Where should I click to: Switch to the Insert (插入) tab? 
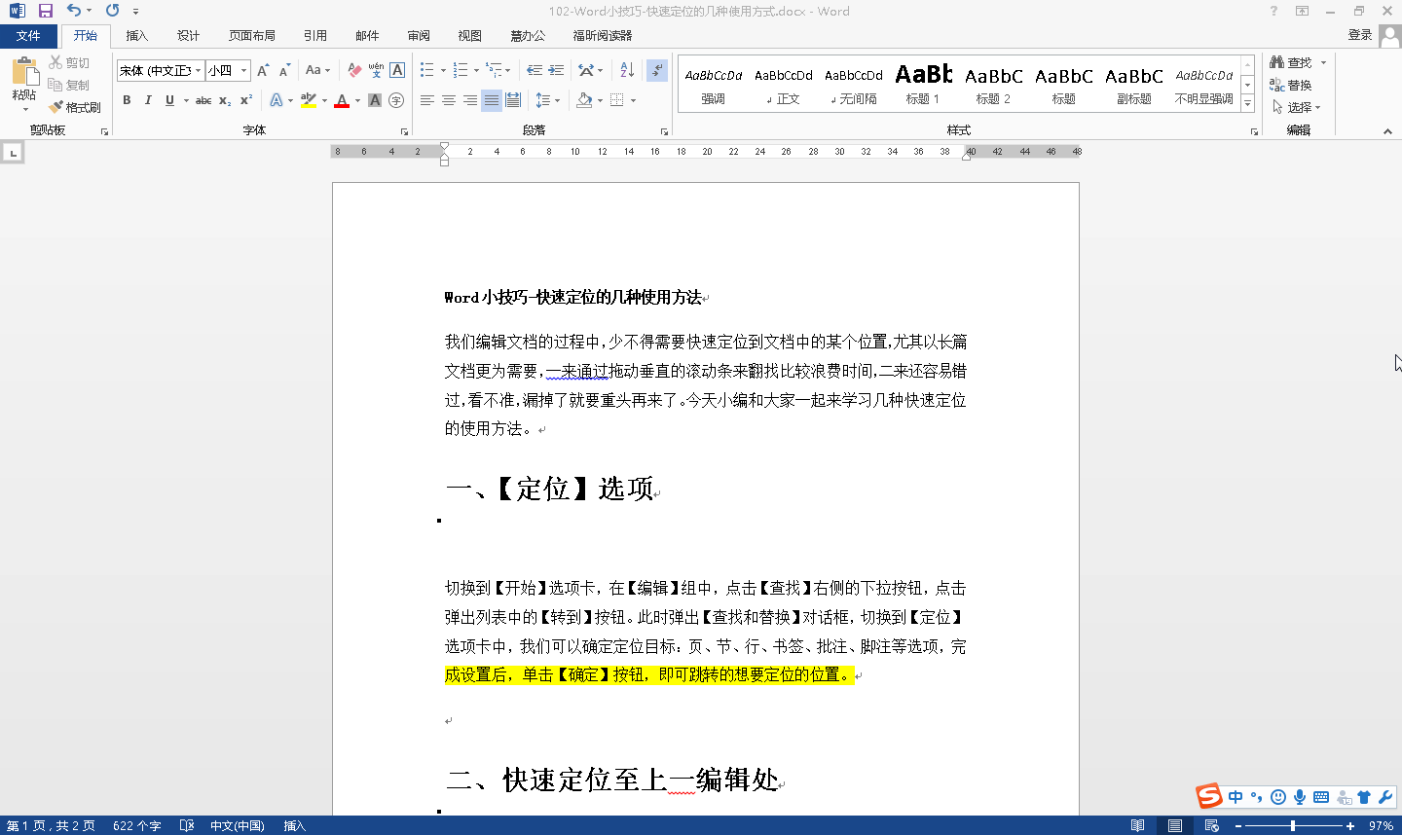pos(137,36)
